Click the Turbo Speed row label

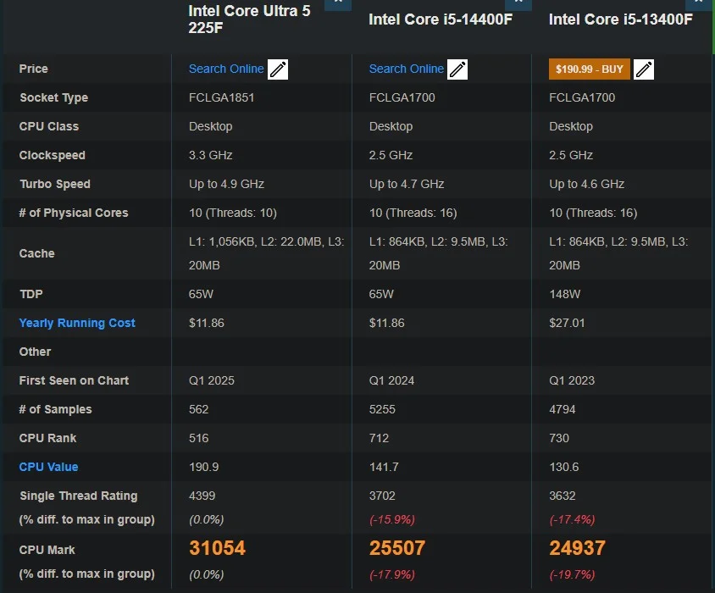(x=55, y=184)
